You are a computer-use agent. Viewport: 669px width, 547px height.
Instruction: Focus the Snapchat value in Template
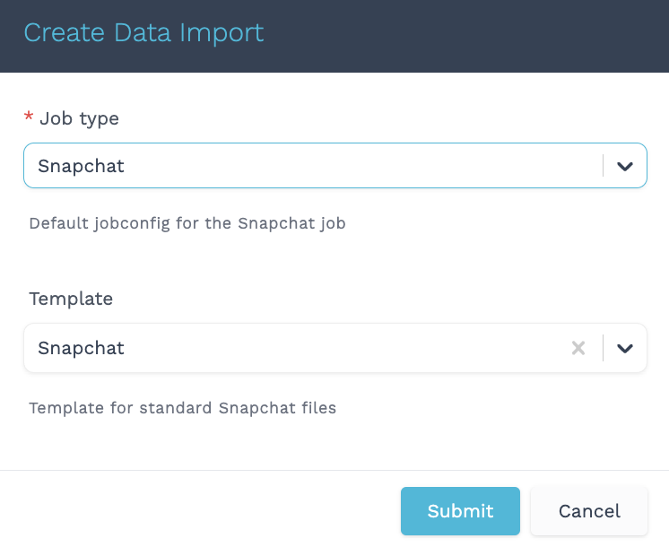tap(81, 348)
